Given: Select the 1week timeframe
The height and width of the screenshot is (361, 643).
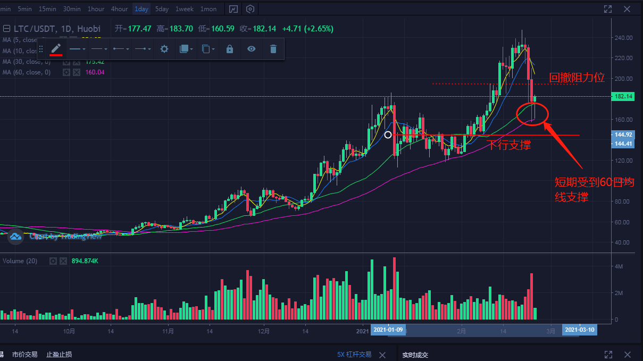Looking at the screenshot, I should click(185, 9).
